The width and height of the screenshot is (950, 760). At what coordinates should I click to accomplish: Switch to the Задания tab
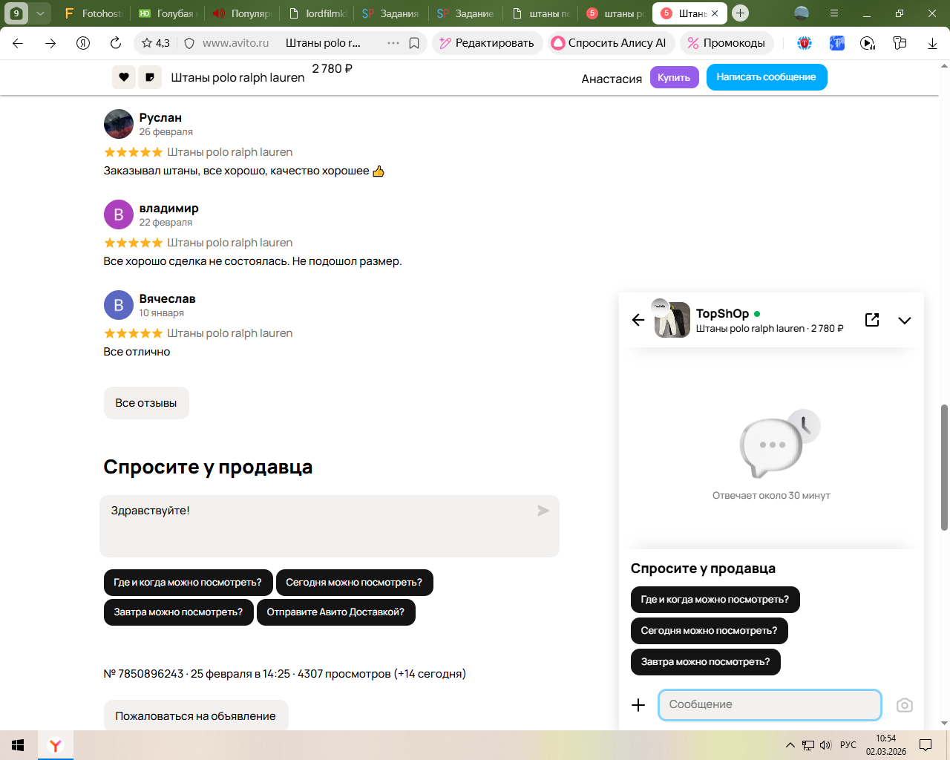pyautogui.click(x=391, y=13)
